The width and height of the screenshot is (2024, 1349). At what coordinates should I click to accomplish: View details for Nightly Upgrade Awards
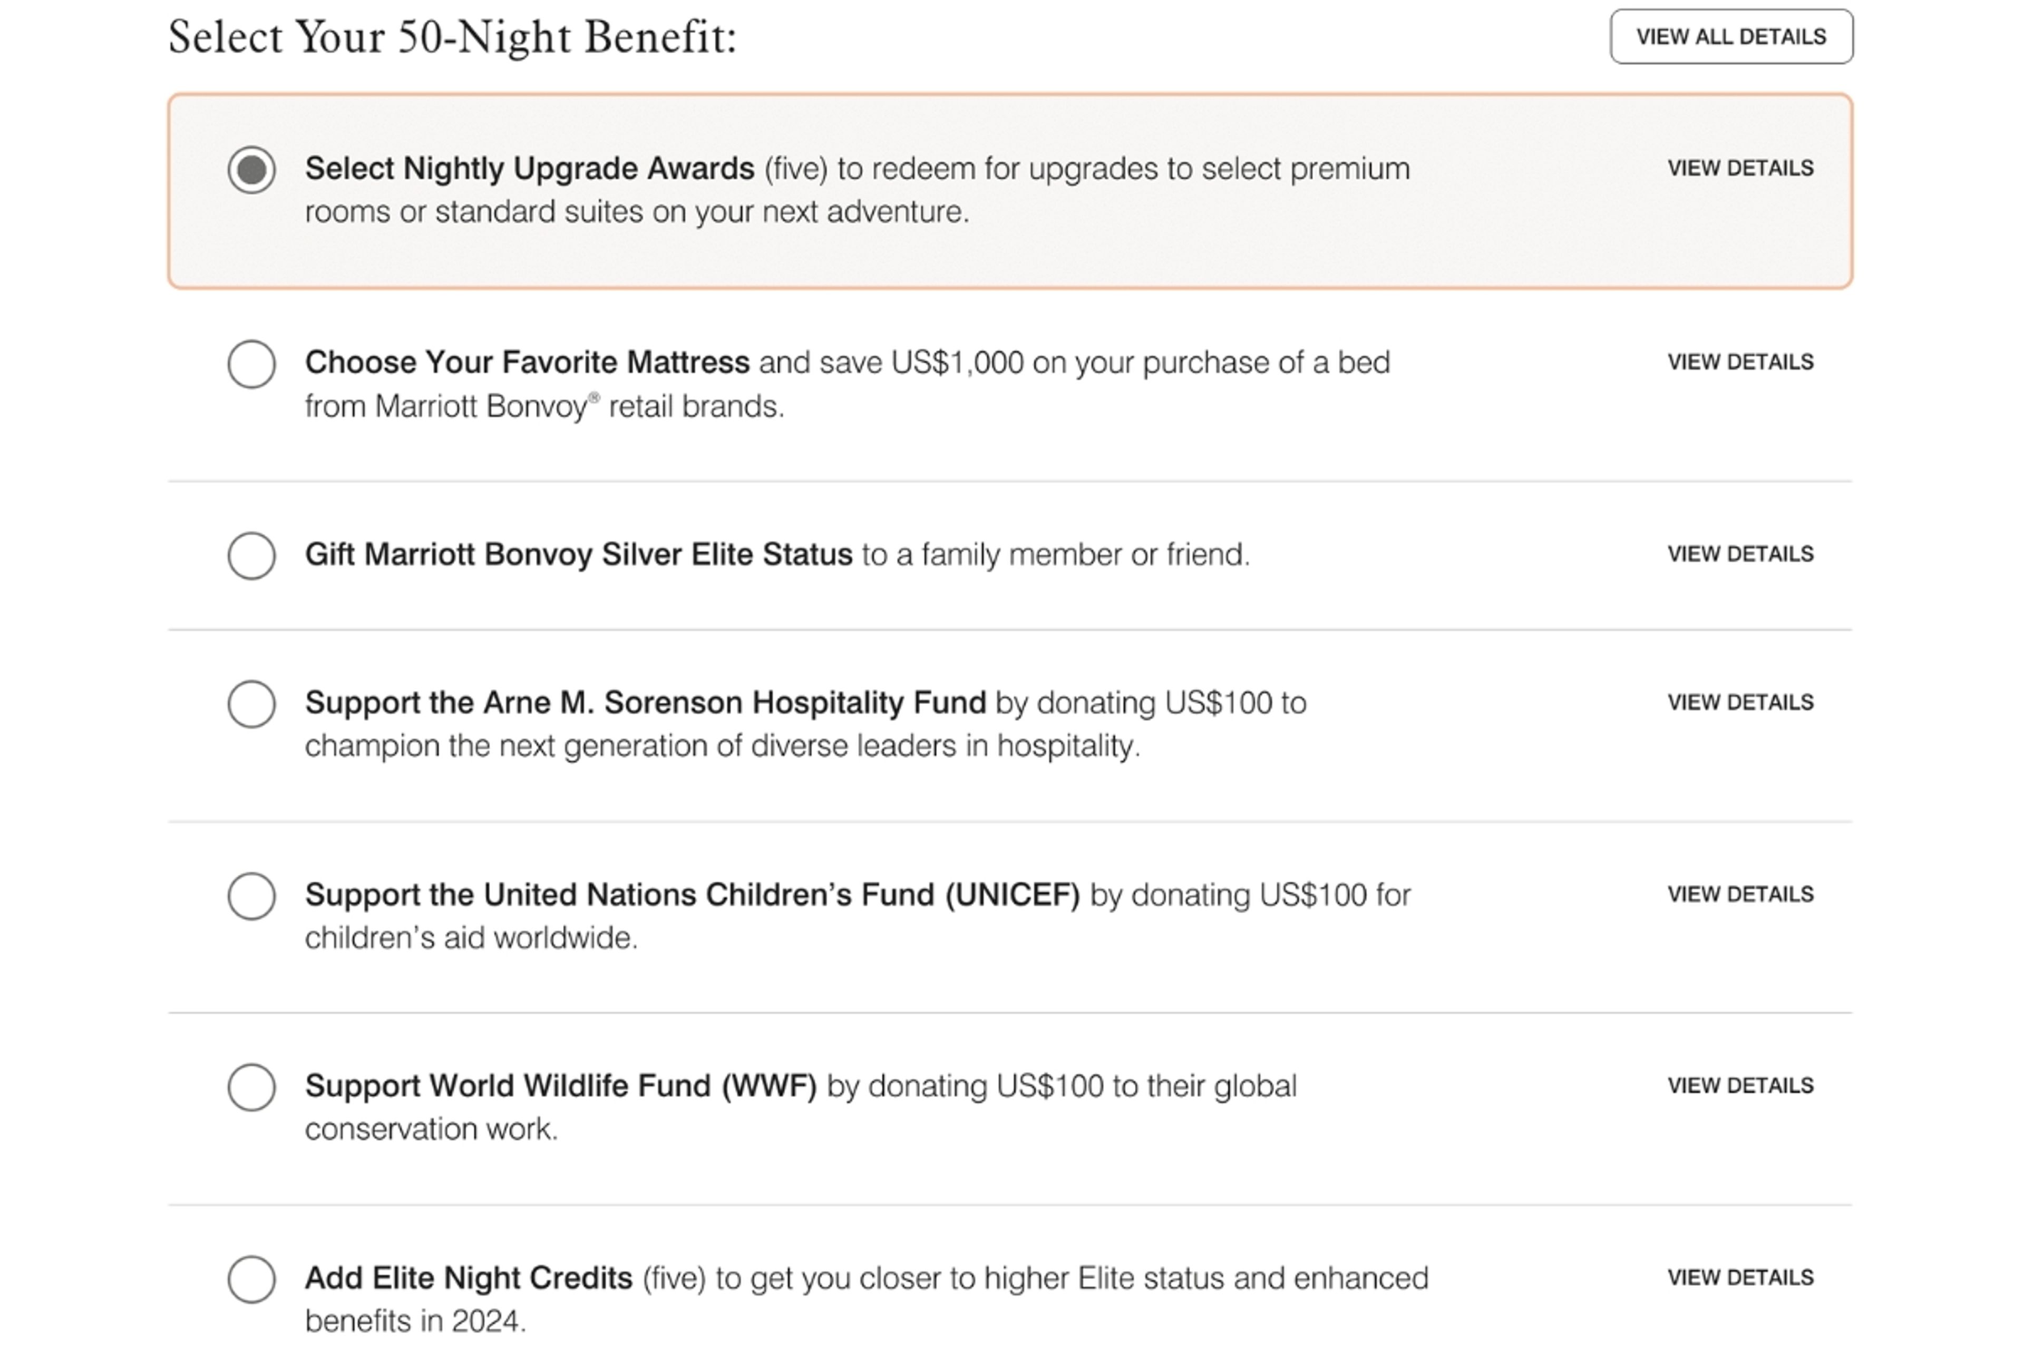(x=1740, y=169)
